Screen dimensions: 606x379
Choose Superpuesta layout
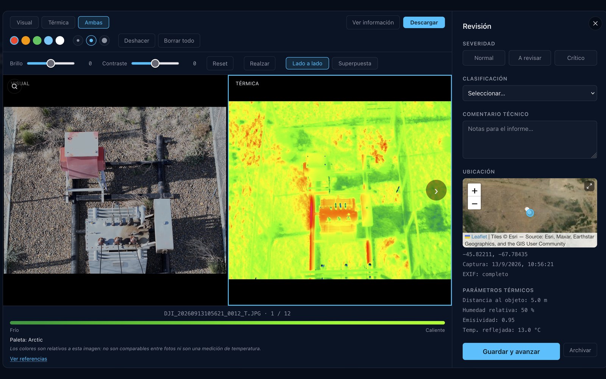(355, 63)
